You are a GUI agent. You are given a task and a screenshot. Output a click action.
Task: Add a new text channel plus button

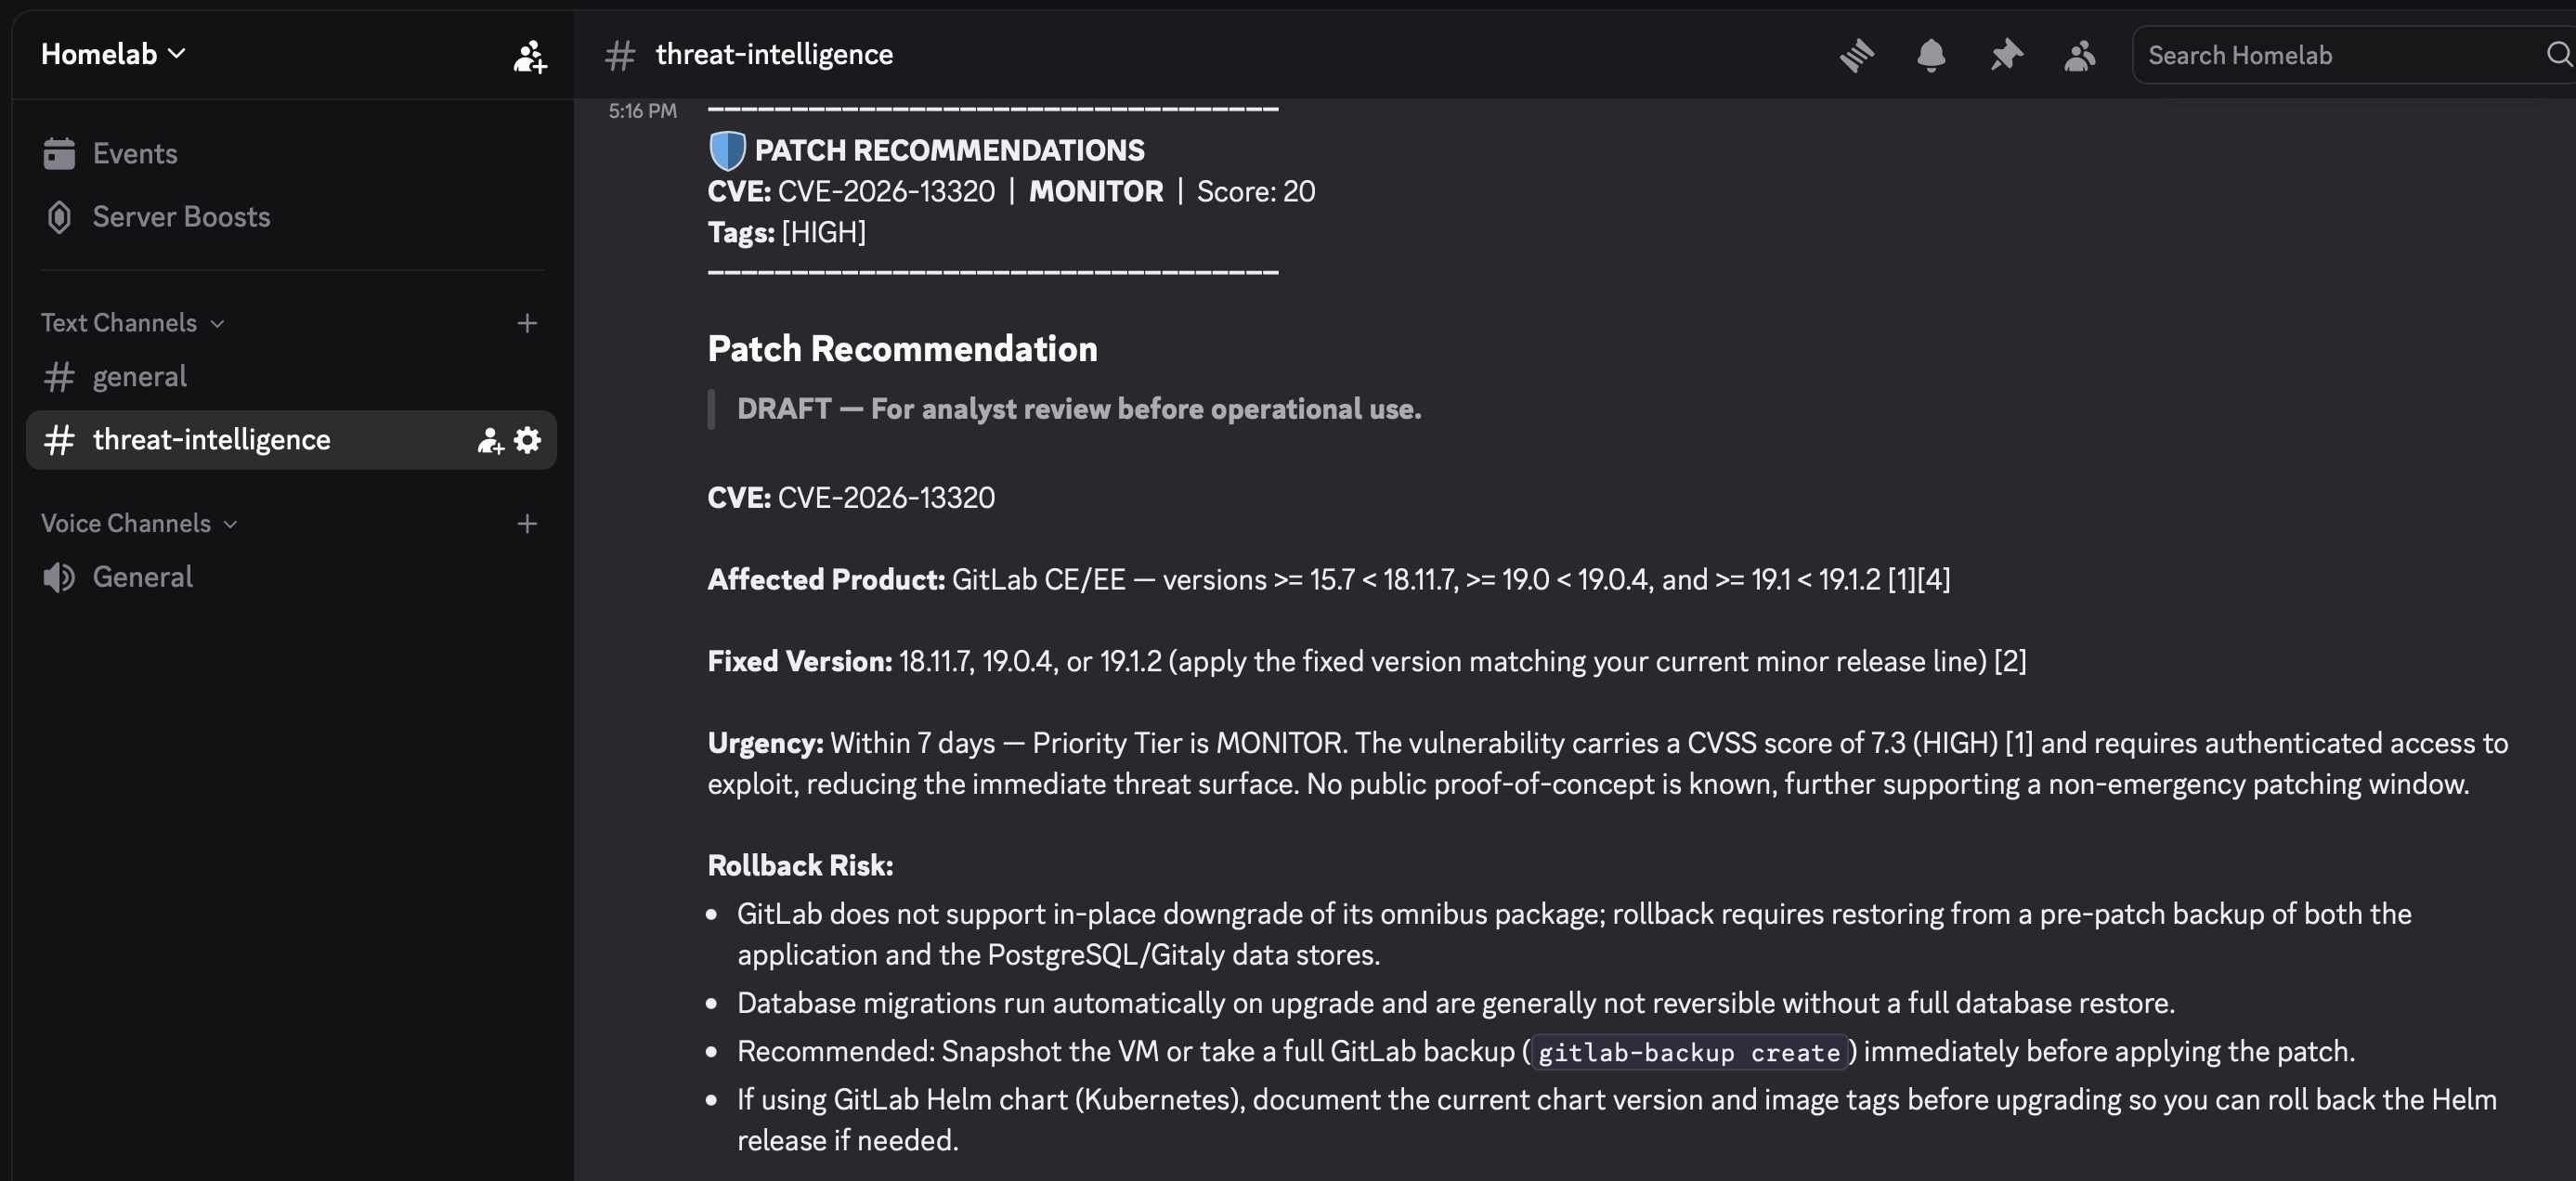[x=527, y=323]
